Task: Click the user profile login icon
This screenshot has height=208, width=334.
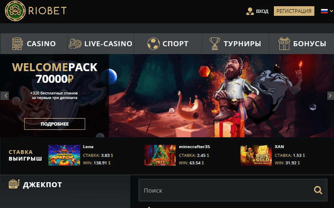Action: 250,11
